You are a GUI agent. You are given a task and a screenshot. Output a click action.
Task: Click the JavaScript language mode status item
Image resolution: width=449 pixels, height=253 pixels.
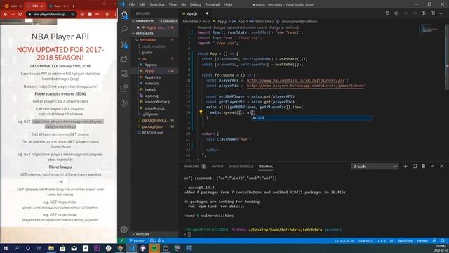405,240
